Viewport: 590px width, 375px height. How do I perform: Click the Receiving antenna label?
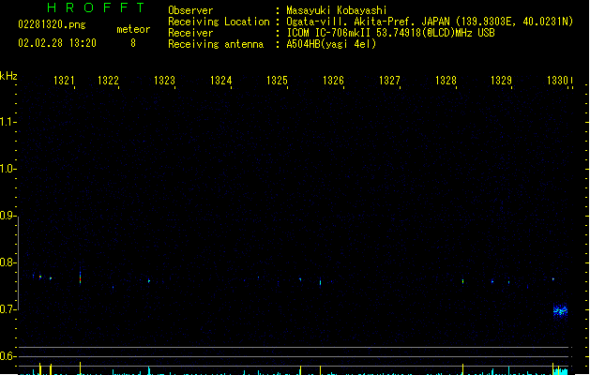point(216,44)
